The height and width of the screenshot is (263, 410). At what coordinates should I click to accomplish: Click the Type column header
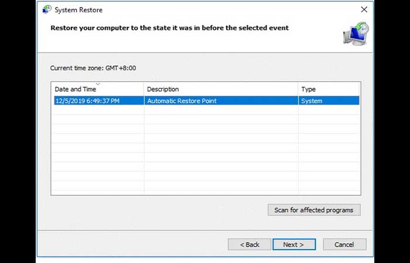tap(329, 89)
